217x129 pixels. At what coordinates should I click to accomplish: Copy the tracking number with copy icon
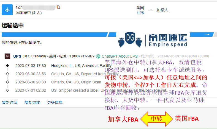click(58, 7)
